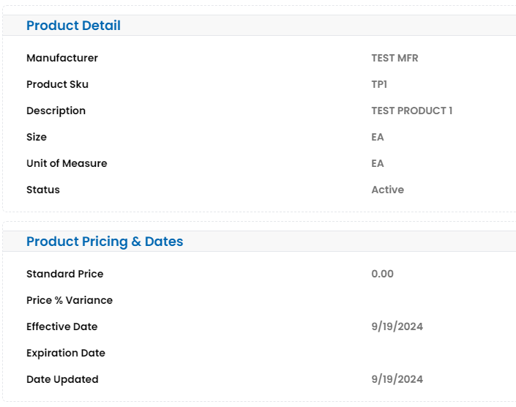This screenshot has width=516, height=407.
Task: Click the EA value beside Unit of Measure
Action: pyautogui.click(x=378, y=163)
